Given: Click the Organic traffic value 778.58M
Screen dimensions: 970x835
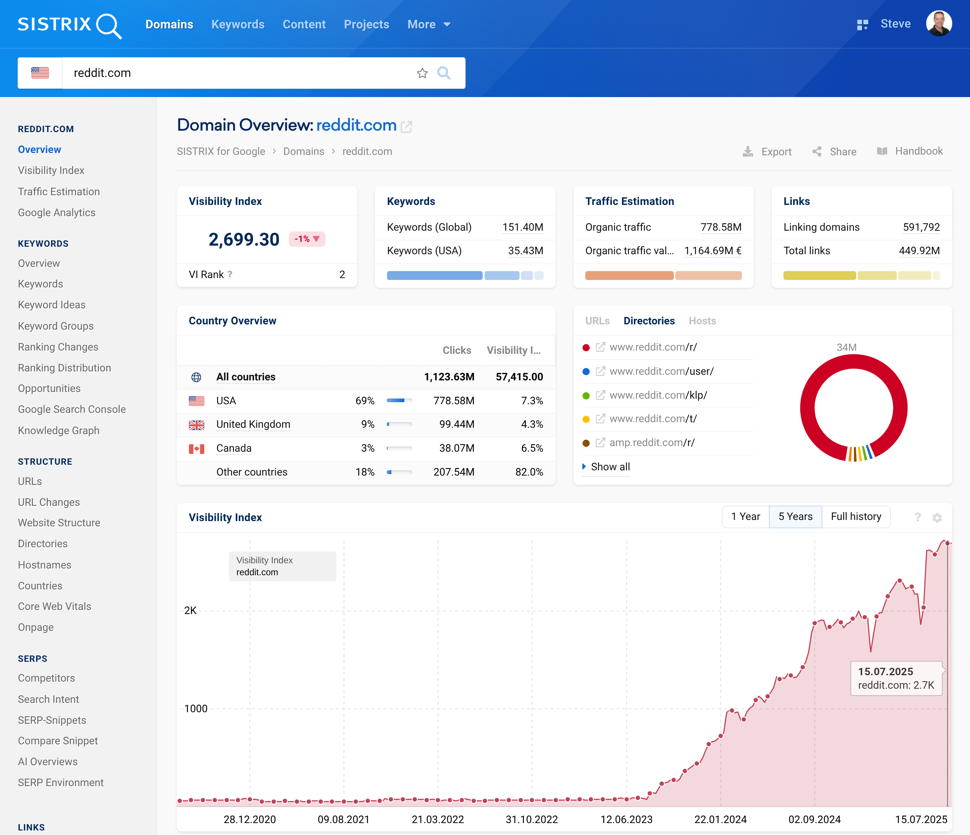Looking at the screenshot, I should point(721,227).
